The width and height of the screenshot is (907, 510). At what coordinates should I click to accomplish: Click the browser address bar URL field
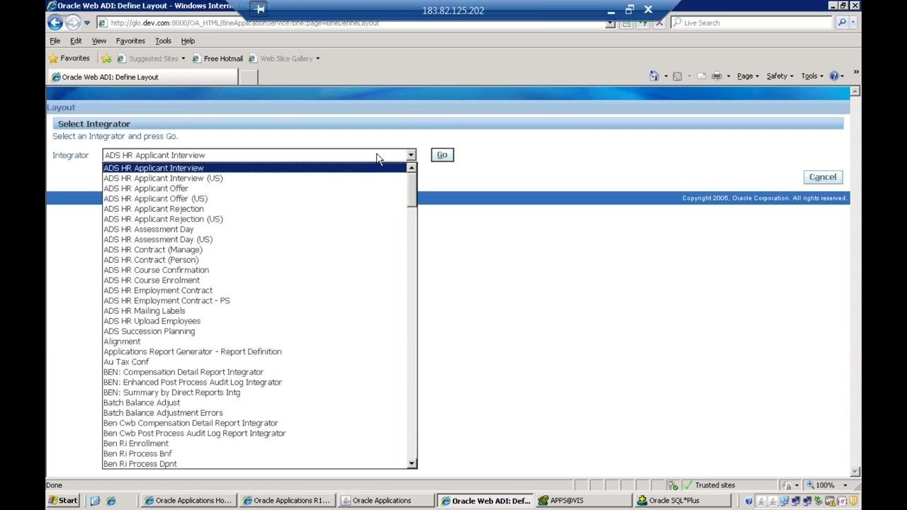click(x=356, y=23)
